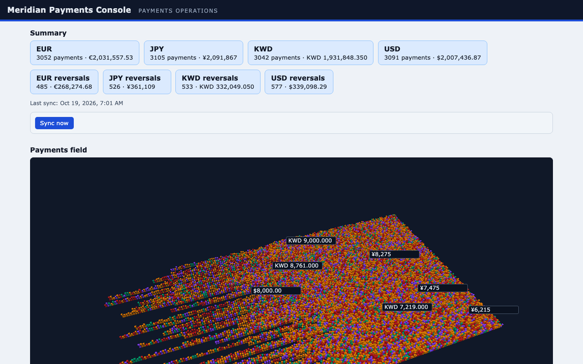Click the Summary heading

tap(48, 33)
